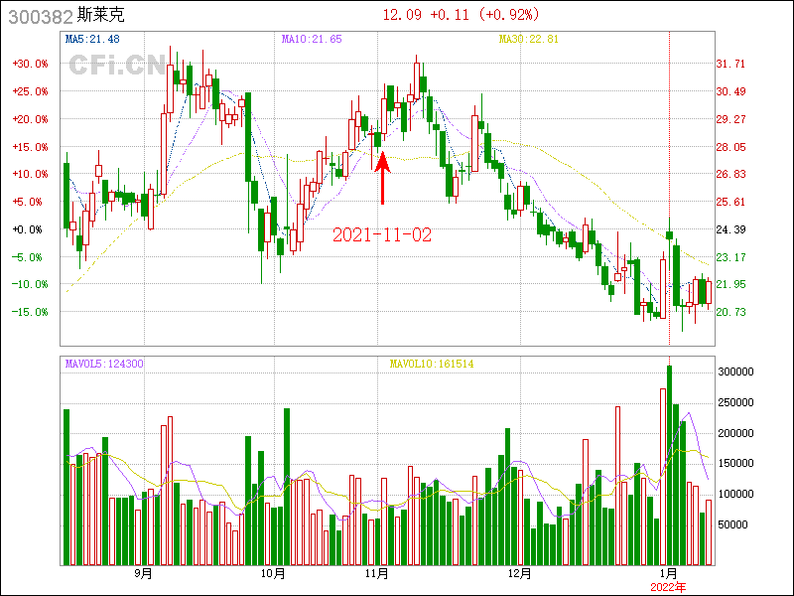
Task: Click the tallest green volume bar
Action: (669, 464)
